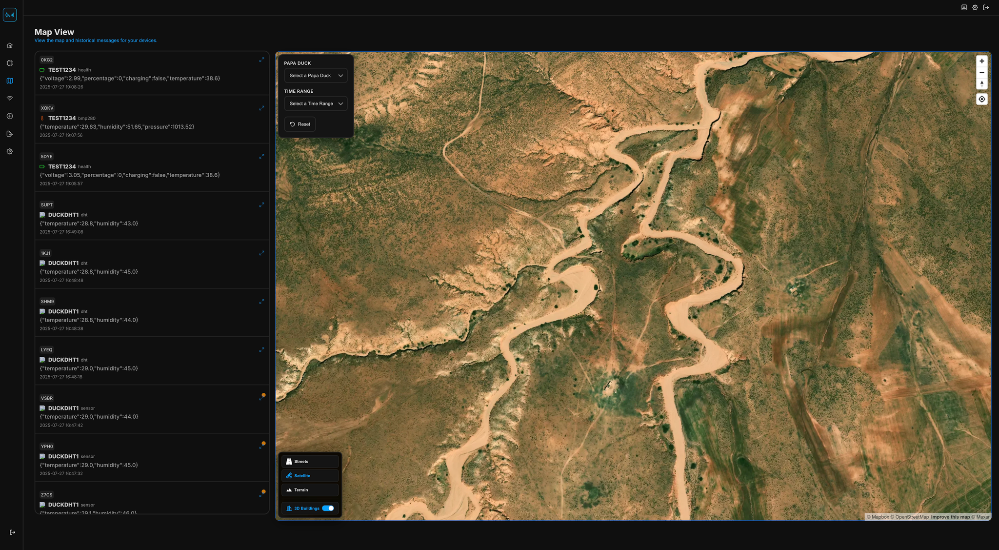Click the Reset filter button

[300, 124]
